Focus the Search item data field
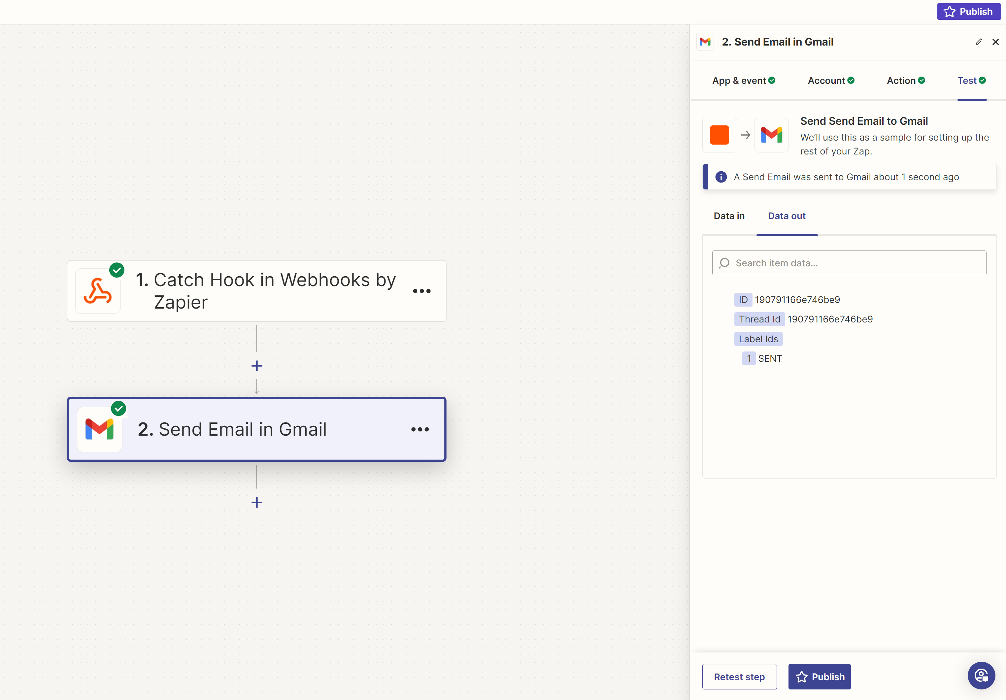The image size is (1006, 700). pos(849,263)
